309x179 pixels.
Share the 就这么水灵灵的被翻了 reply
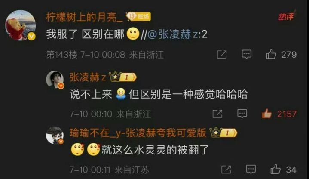226,170
